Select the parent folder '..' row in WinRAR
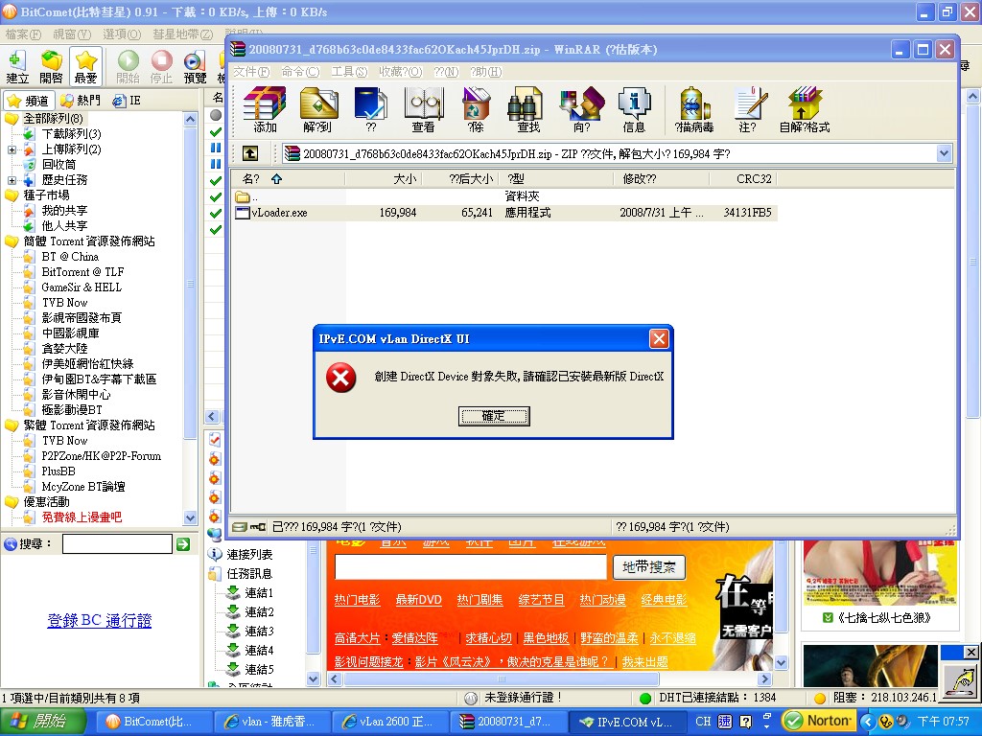The height and width of the screenshot is (736, 982). click(x=504, y=196)
